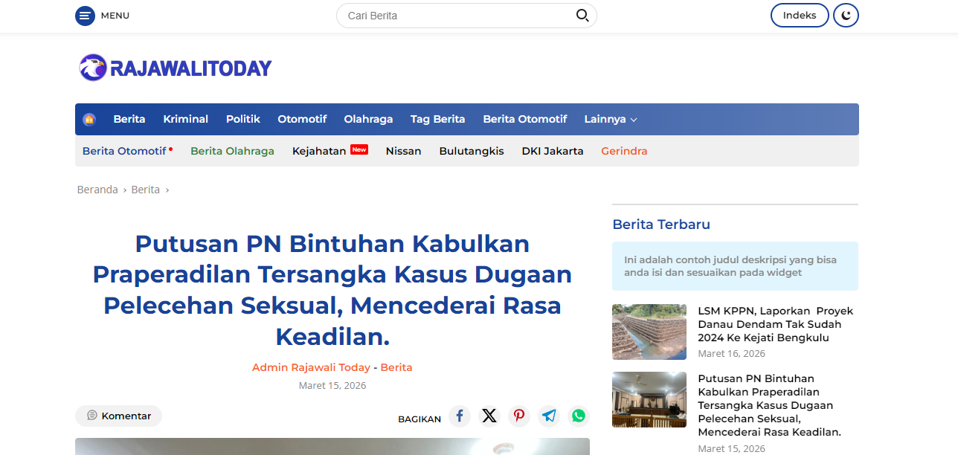Share the article via Telegram
958x455 pixels.
[x=549, y=416]
